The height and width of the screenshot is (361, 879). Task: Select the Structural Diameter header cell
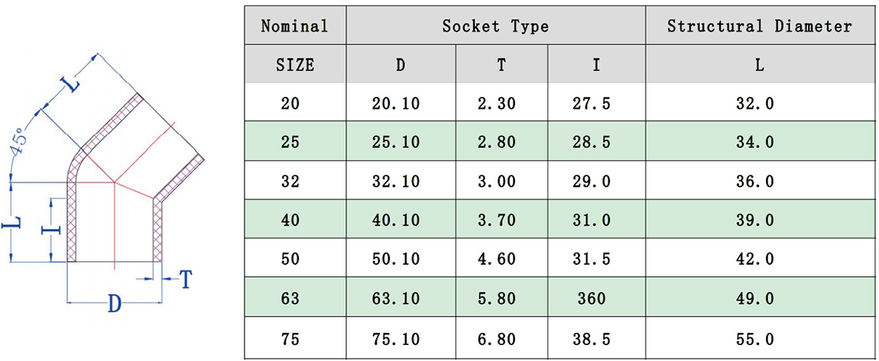759,27
